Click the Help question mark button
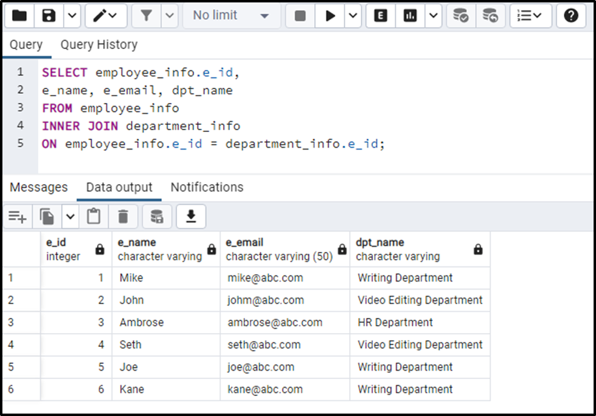The height and width of the screenshot is (416, 596). coord(571,16)
